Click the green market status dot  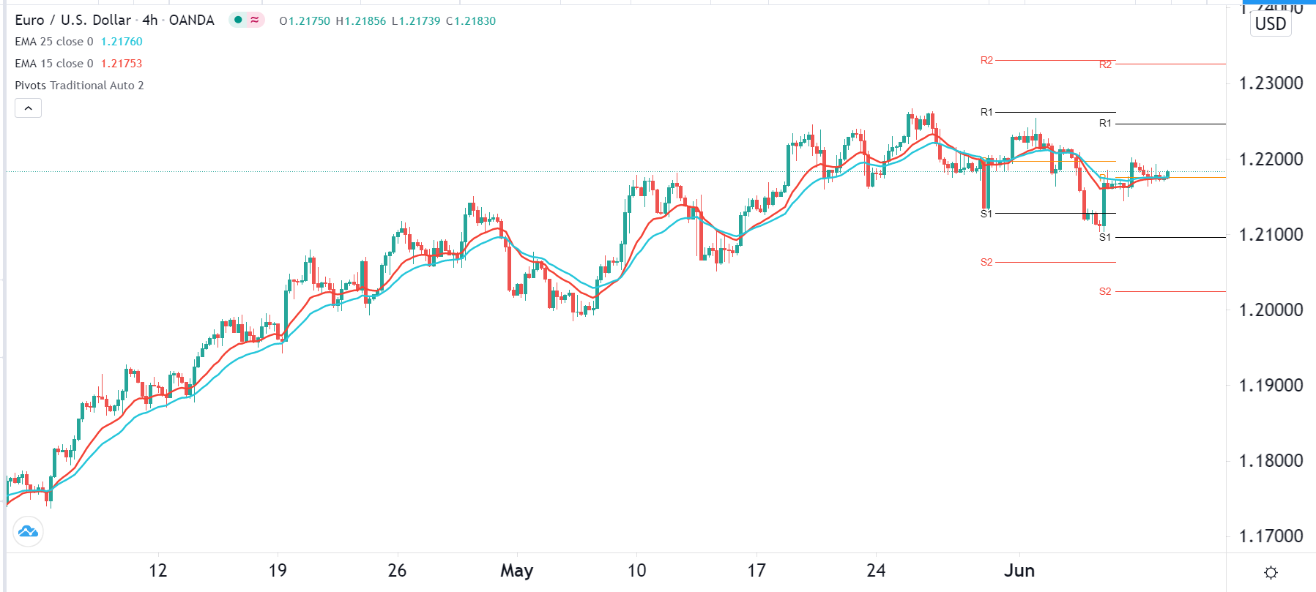[x=238, y=20]
